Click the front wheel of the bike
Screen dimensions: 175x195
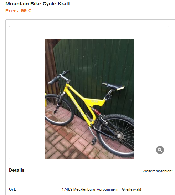59,109
